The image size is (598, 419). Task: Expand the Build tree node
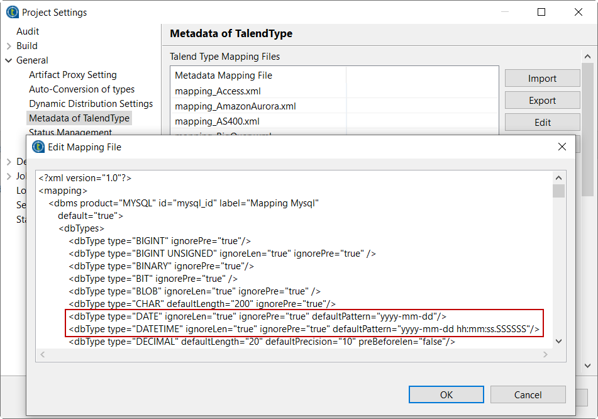coord(9,46)
